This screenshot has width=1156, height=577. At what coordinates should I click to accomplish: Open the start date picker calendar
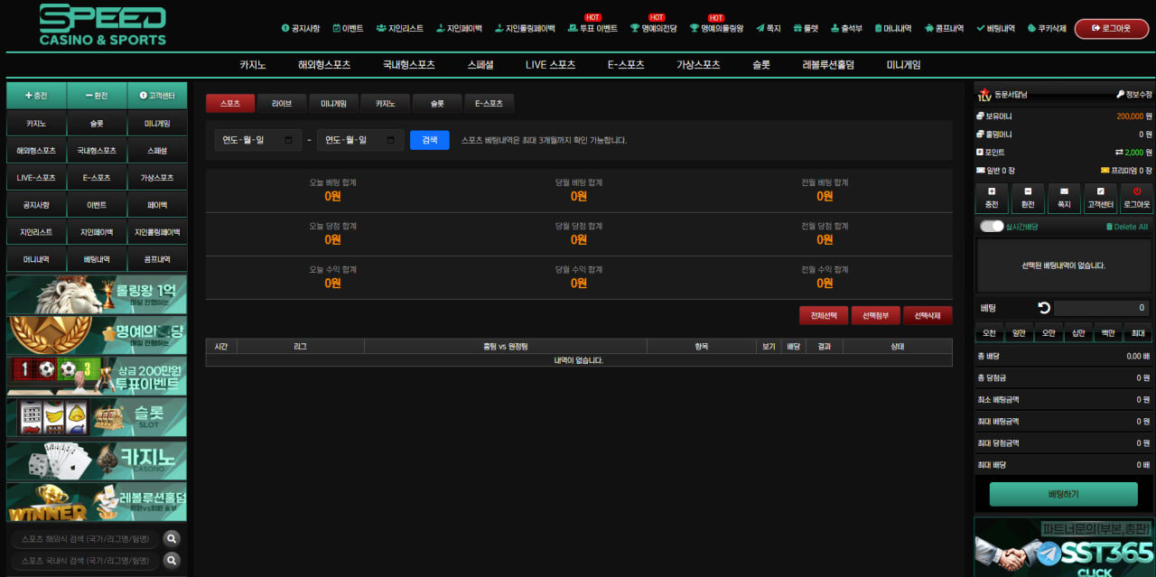pyautogui.click(x=288, y=140)
